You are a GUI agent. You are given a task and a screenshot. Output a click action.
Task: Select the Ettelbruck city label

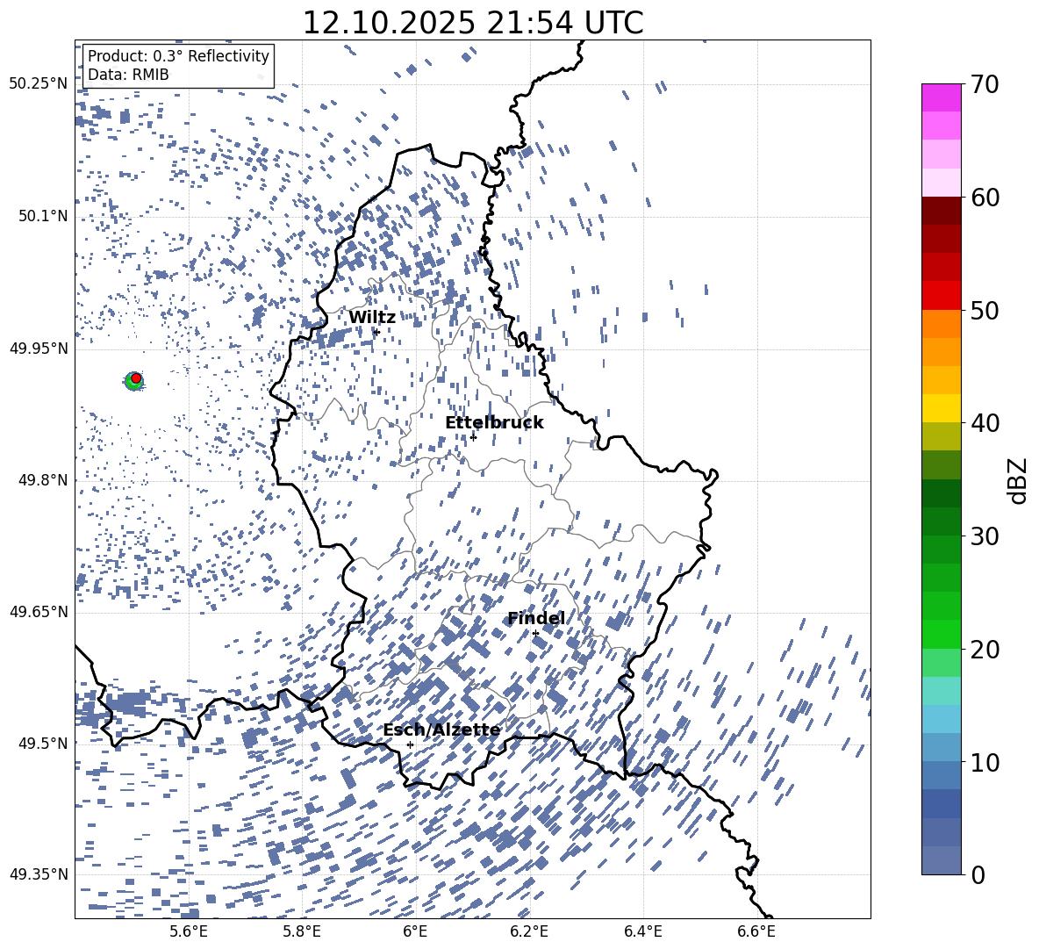tap(493, 423)
